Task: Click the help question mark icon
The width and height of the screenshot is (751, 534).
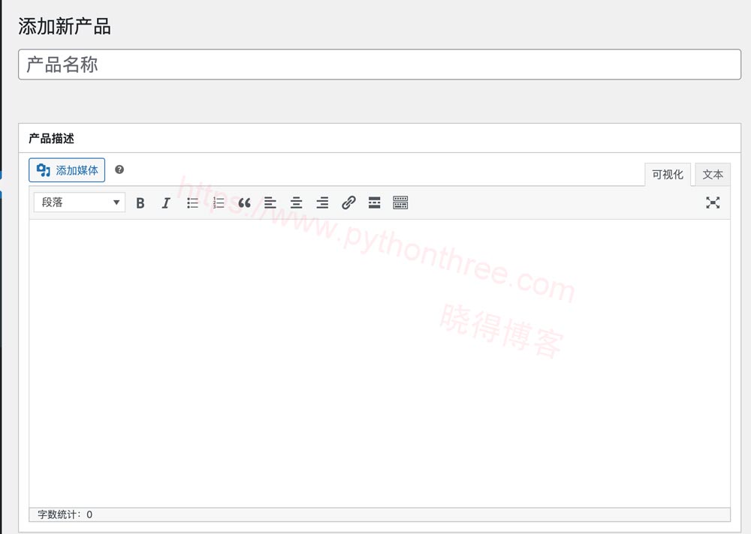Action: (119, 169)
